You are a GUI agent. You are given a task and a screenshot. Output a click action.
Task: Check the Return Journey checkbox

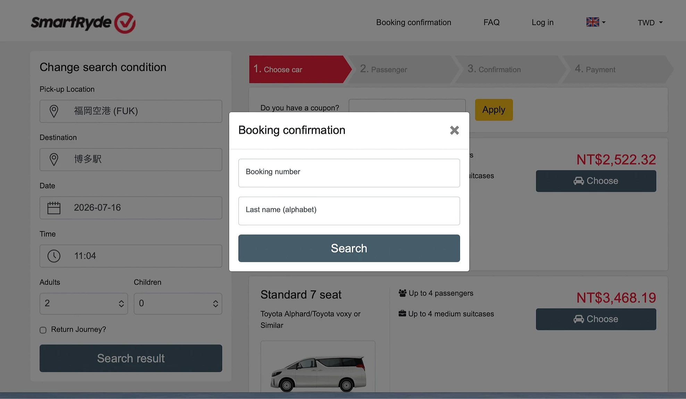43,330
